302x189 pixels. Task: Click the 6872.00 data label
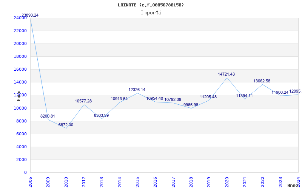pyautogui.click(x=66, y=125)
